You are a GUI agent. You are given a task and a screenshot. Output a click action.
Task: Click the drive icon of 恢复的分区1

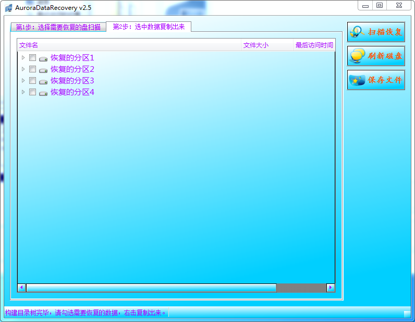43,58
